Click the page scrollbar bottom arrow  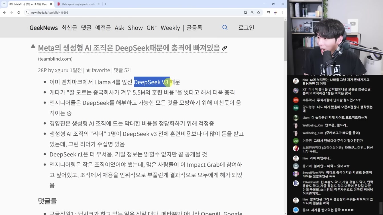point(286,213)
